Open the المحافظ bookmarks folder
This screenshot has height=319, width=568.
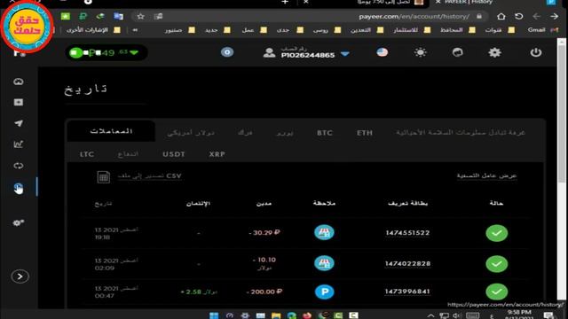[458, 30]
